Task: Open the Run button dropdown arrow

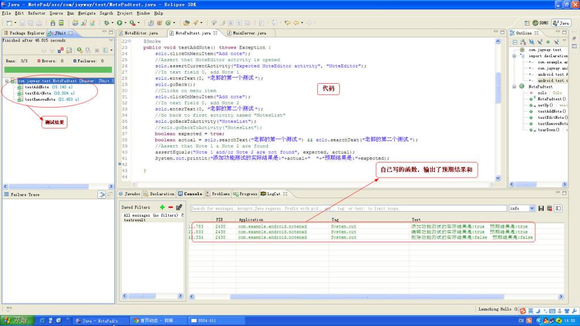Action: tap(125, 23)
